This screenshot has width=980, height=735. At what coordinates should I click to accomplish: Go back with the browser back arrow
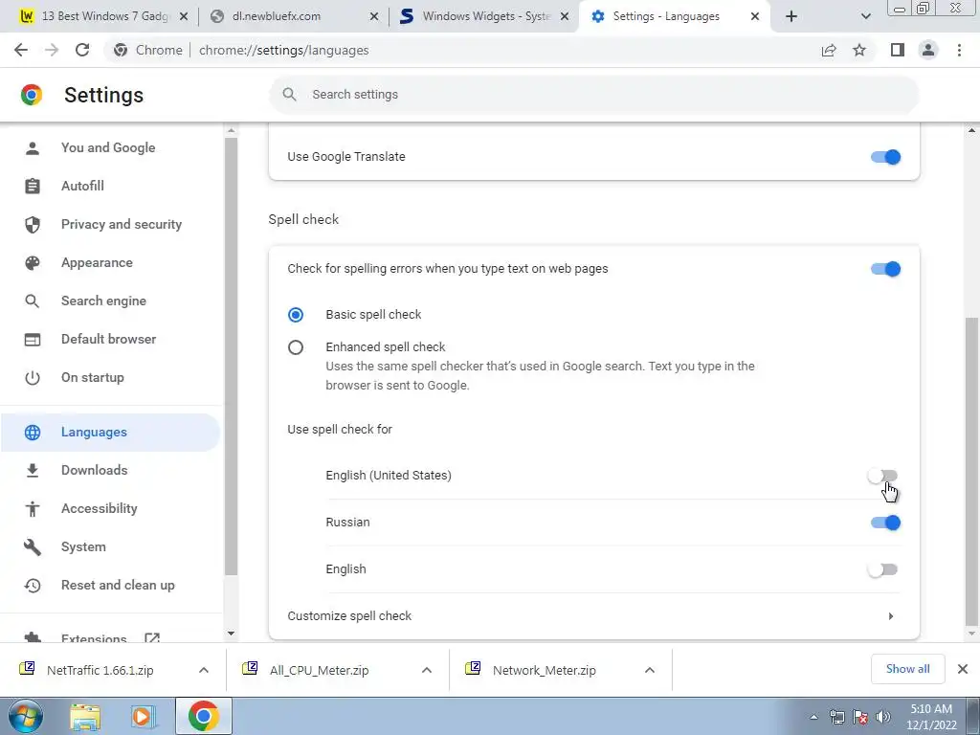21,50
